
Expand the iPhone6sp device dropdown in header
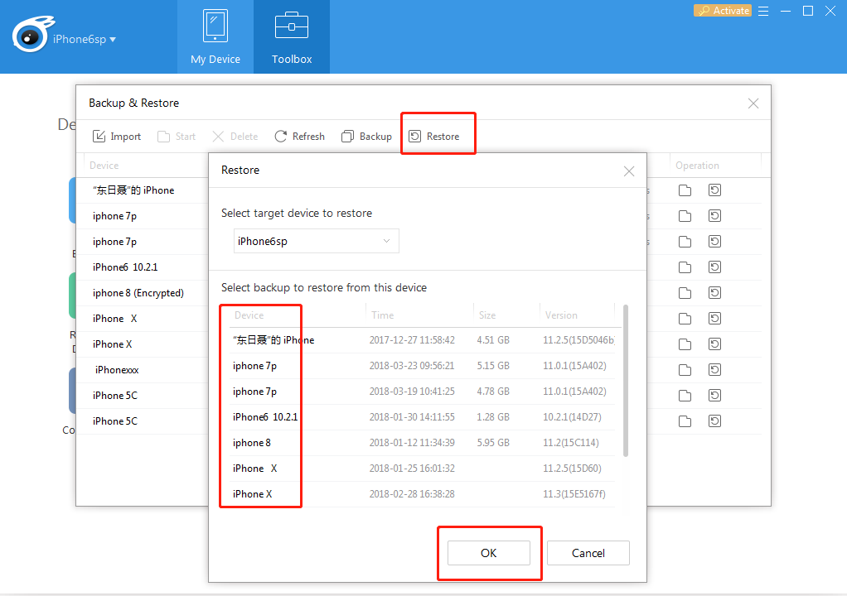(x=85, y=39)
